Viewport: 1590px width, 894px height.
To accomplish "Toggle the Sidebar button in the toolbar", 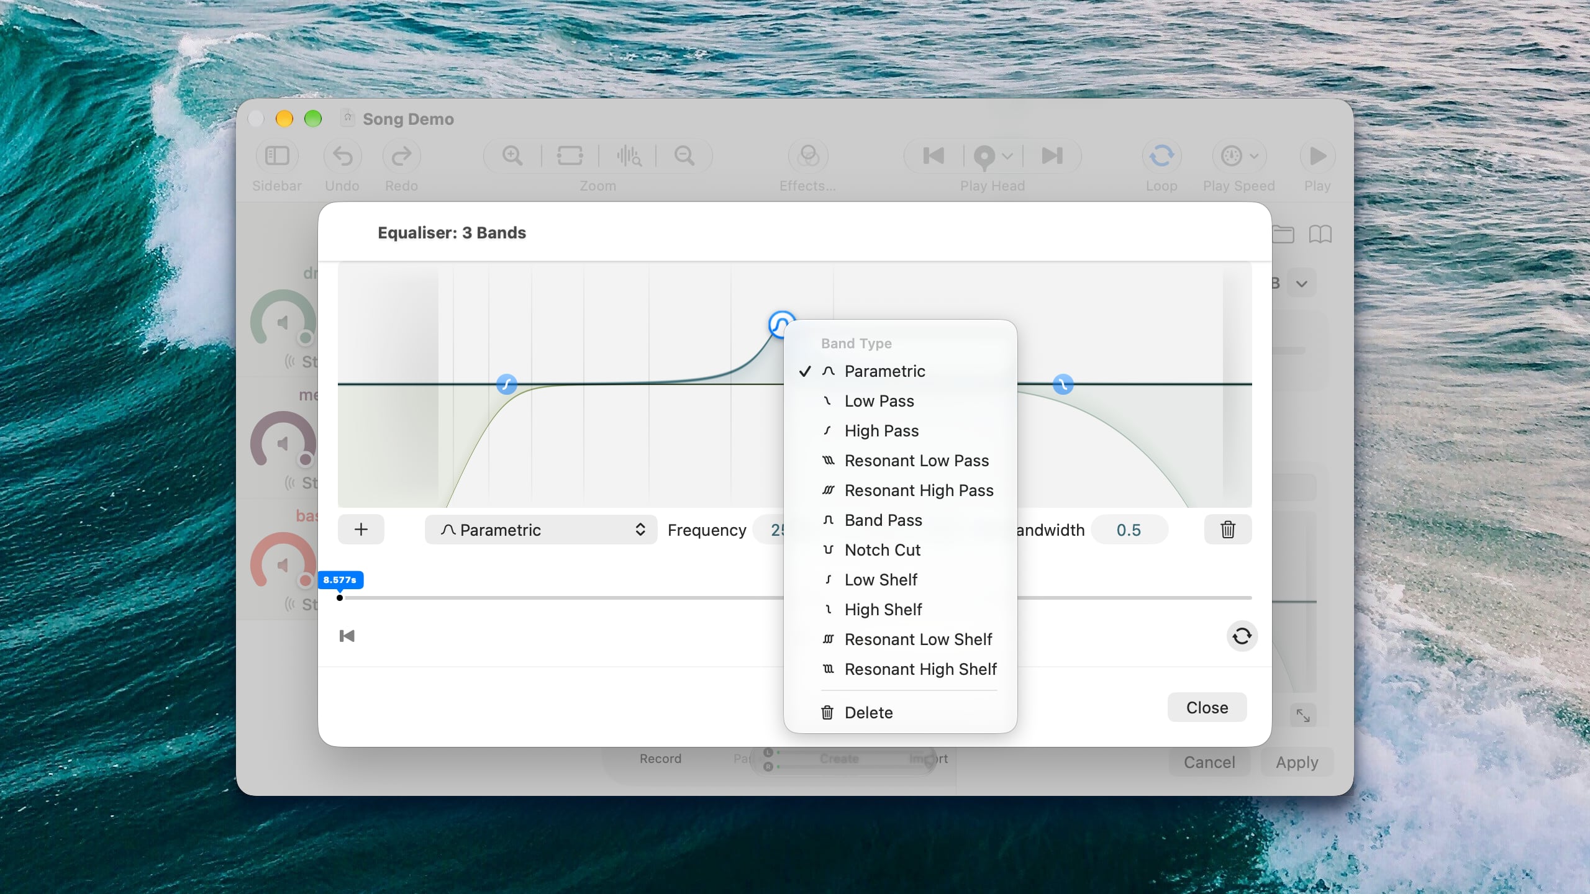I will (277, 156).
